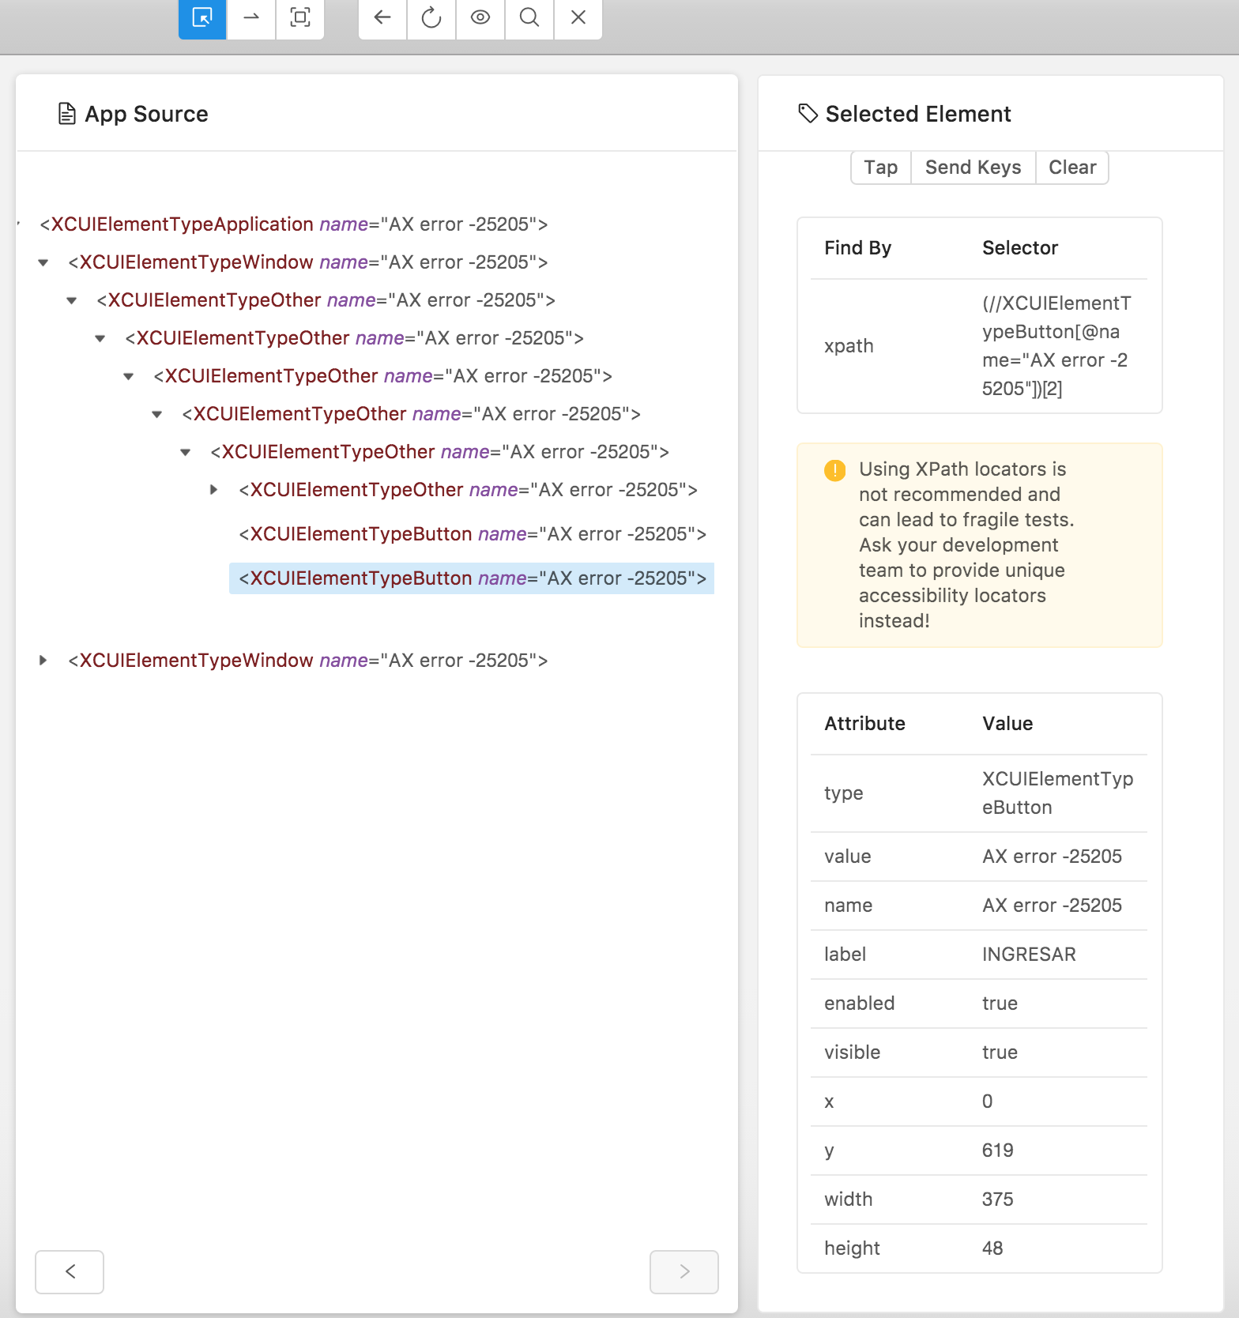Click the left chevron pagination button

click(70, 1271)
